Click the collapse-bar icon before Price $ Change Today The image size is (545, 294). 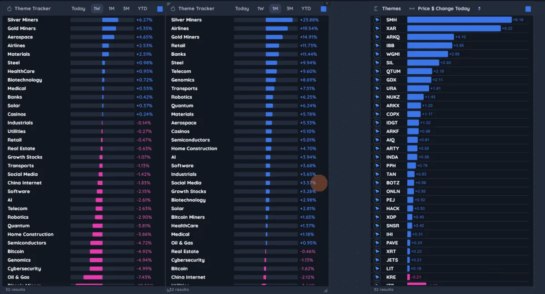point(411,8)
